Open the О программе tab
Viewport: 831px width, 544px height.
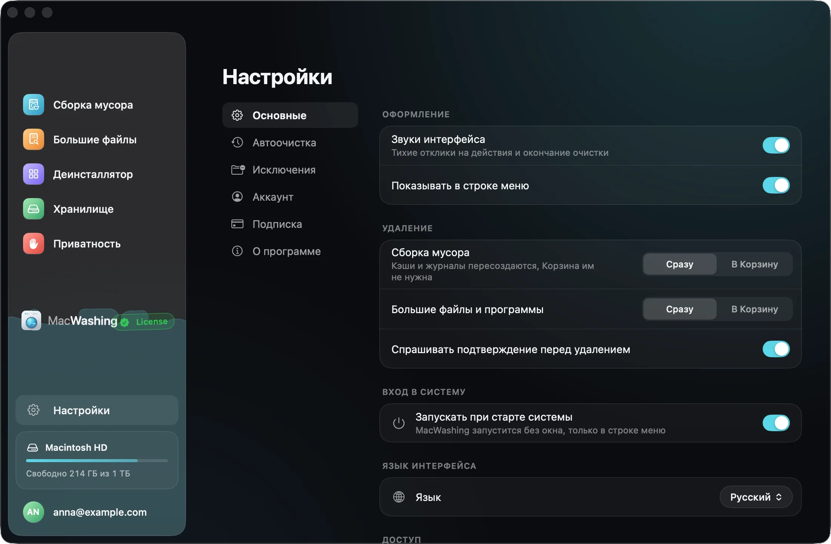point(290,251)
